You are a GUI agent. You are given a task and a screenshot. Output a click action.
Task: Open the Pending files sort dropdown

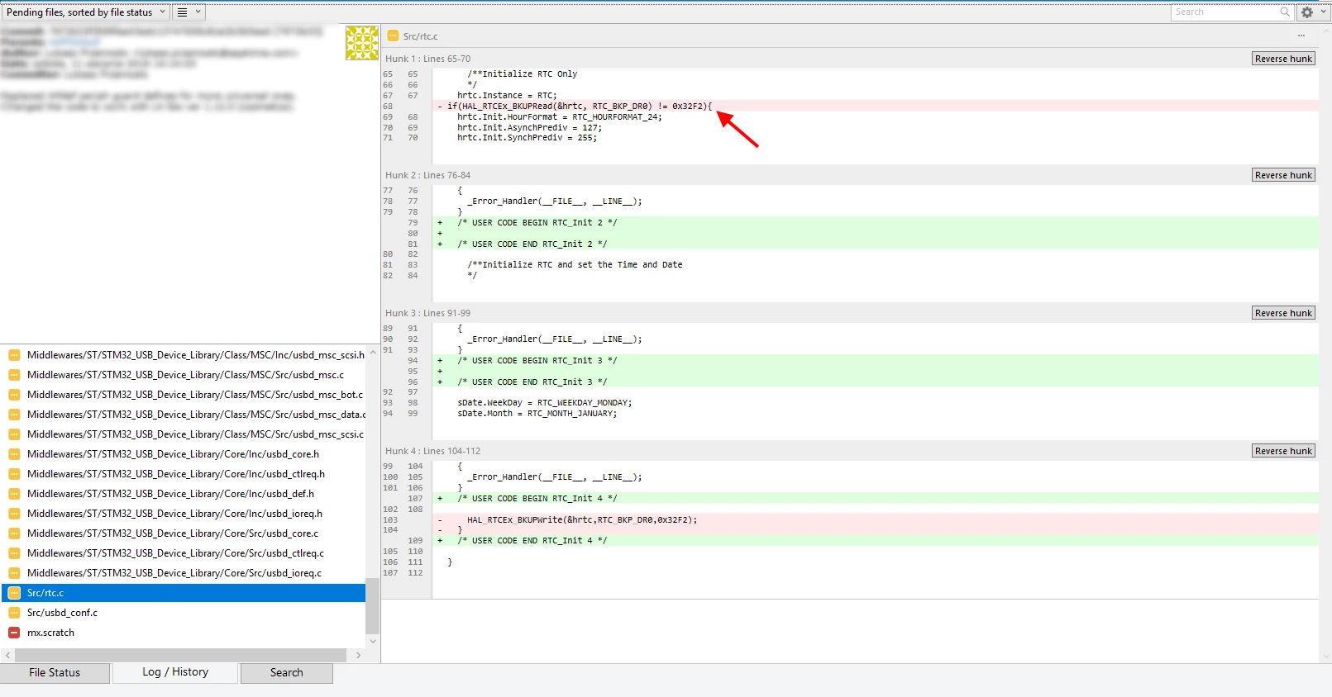coord(86,12)
